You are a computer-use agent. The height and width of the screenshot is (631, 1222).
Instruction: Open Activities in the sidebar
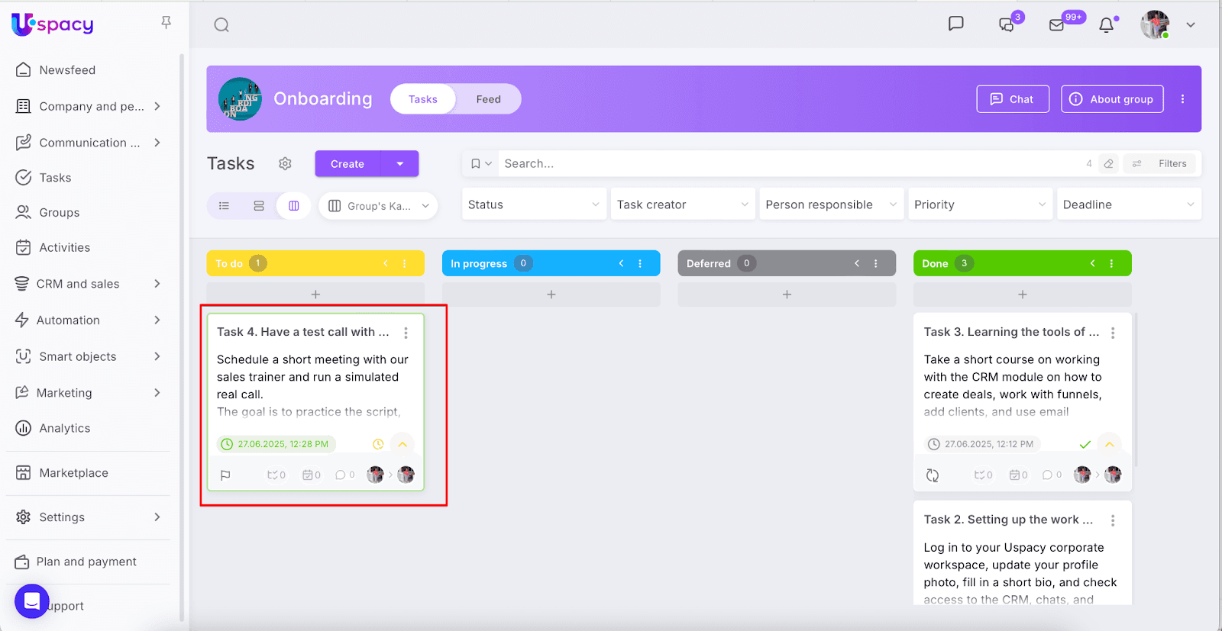[x=65, y=248]
